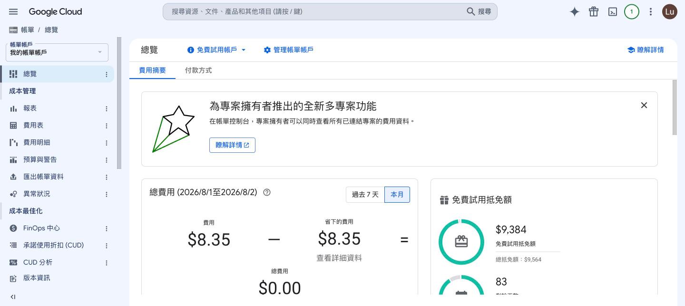Collapse the sidebar with the arrow icon
The height and width of the screenshot is (306, 685).
(x=13, y=297)
